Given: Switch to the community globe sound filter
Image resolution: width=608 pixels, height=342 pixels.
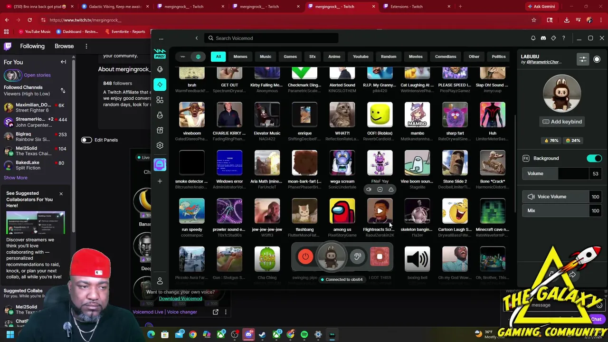Looking at the screenshot, I should 198,57.
